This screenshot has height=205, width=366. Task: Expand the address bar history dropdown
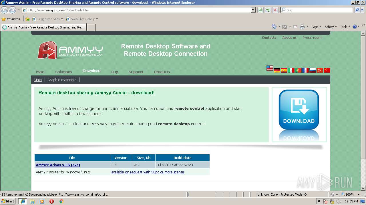[x=253, y=10]
